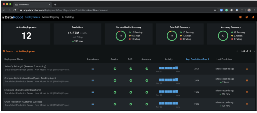
Task: Sort by Importance column header
Action: click(93, 59)
